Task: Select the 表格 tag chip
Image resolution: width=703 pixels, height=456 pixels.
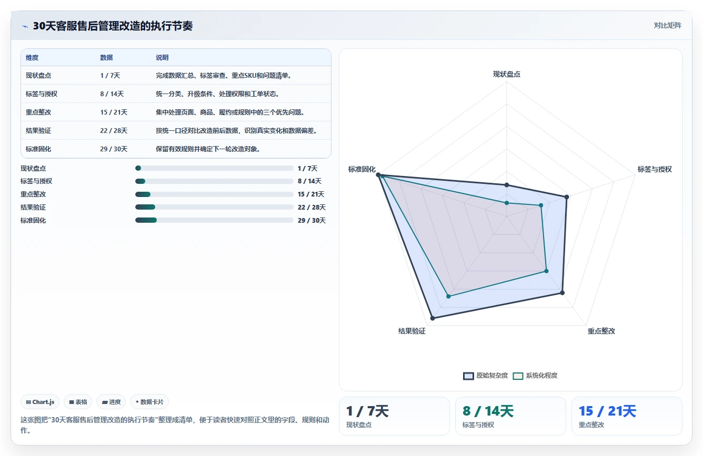Action: pos(78,402)
